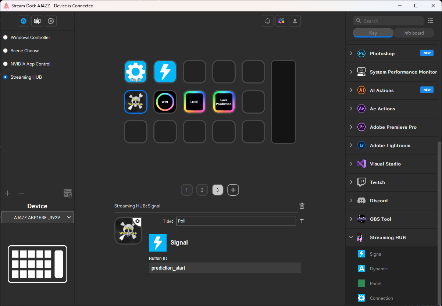
Task: Click the plugin Search box
Action: (x=388, y=21)
